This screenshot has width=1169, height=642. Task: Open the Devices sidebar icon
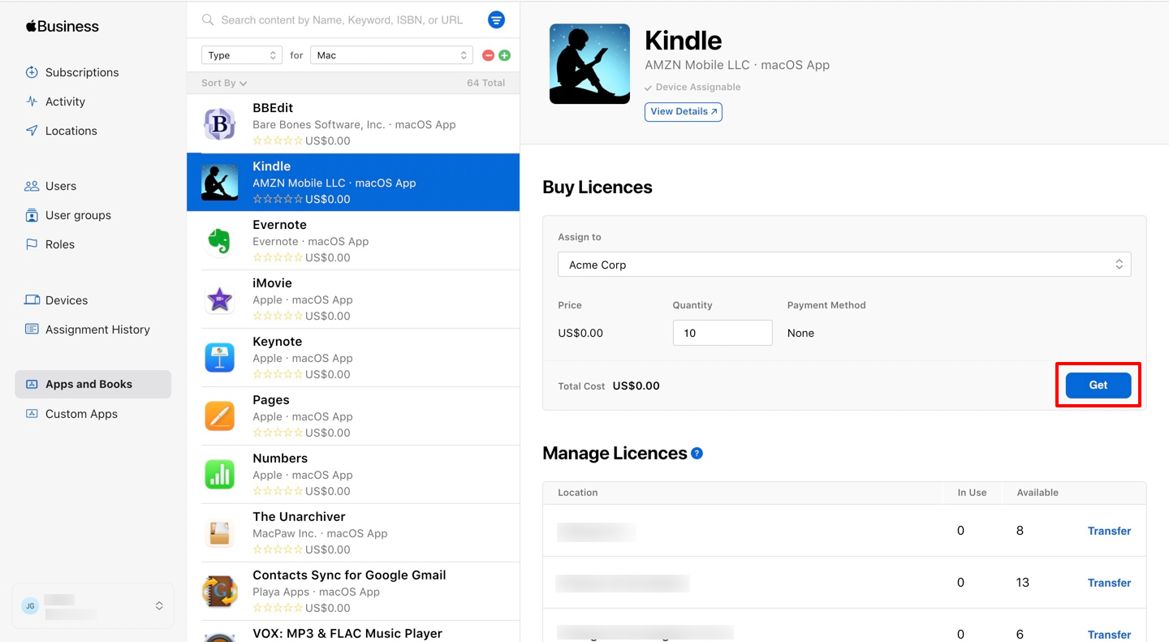(32, 300)
